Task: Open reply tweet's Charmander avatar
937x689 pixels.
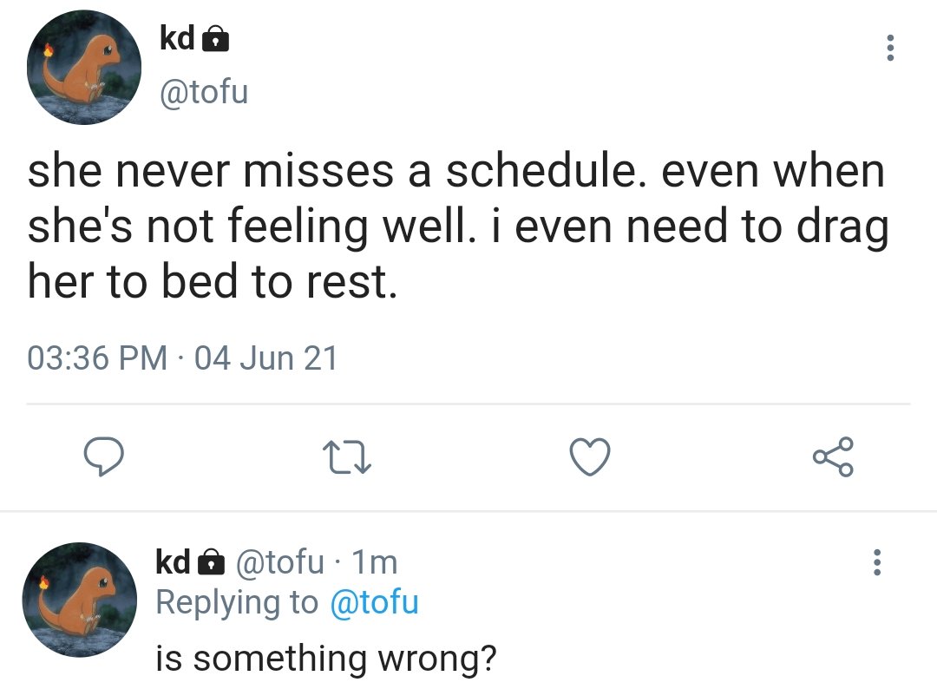Action: 80,600
